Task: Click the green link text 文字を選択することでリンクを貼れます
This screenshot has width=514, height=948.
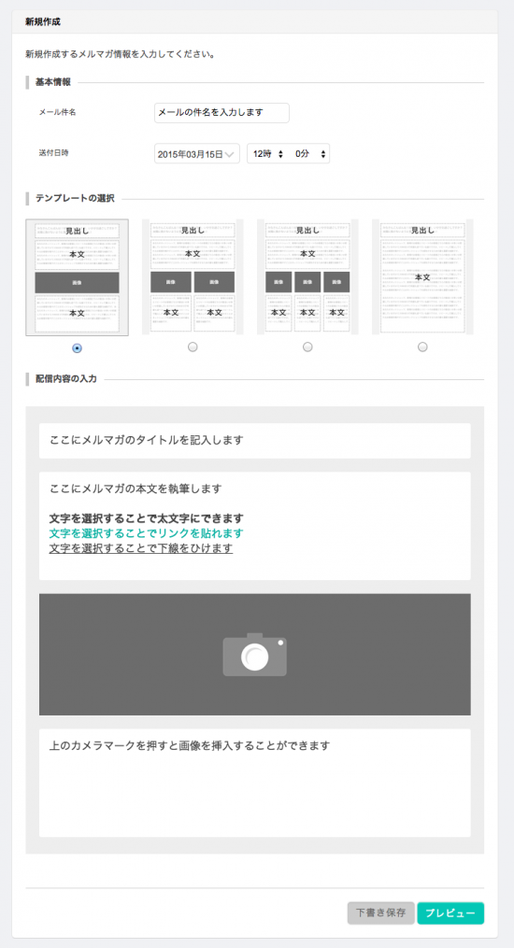Action: coord(147,533)
